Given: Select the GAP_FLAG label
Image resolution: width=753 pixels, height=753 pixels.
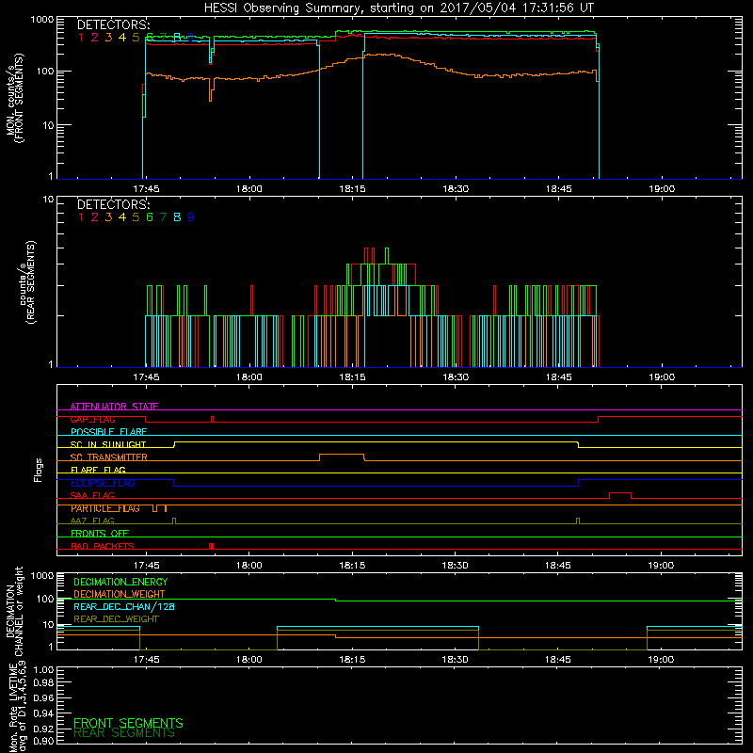Looking at the screenshot, I should coord(92,419).
